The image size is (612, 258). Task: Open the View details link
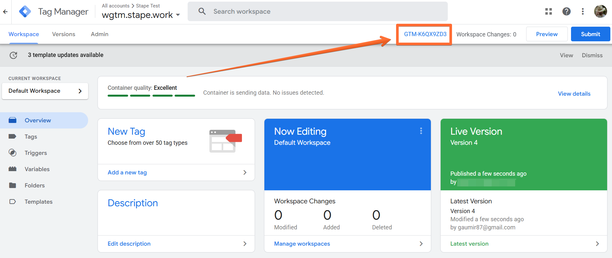[x=574, y=94]
